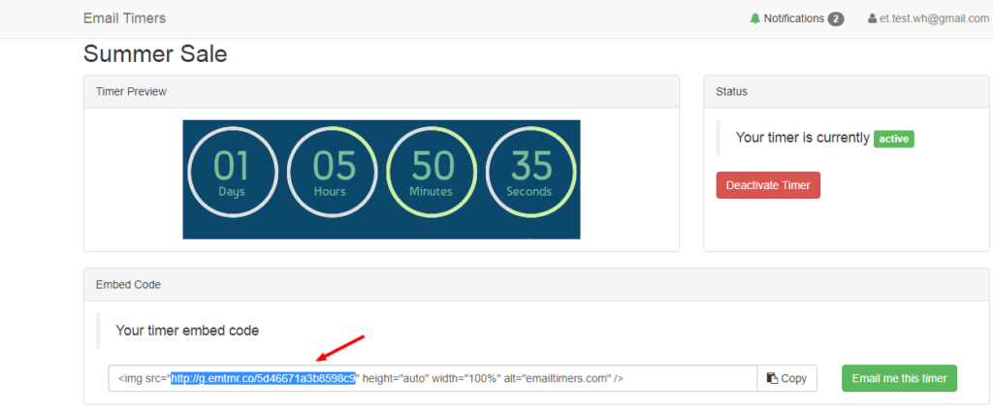Click the 50 Minutes circle in the preview
The height and width of the screenshot is (414, 993).
[432, 173]
